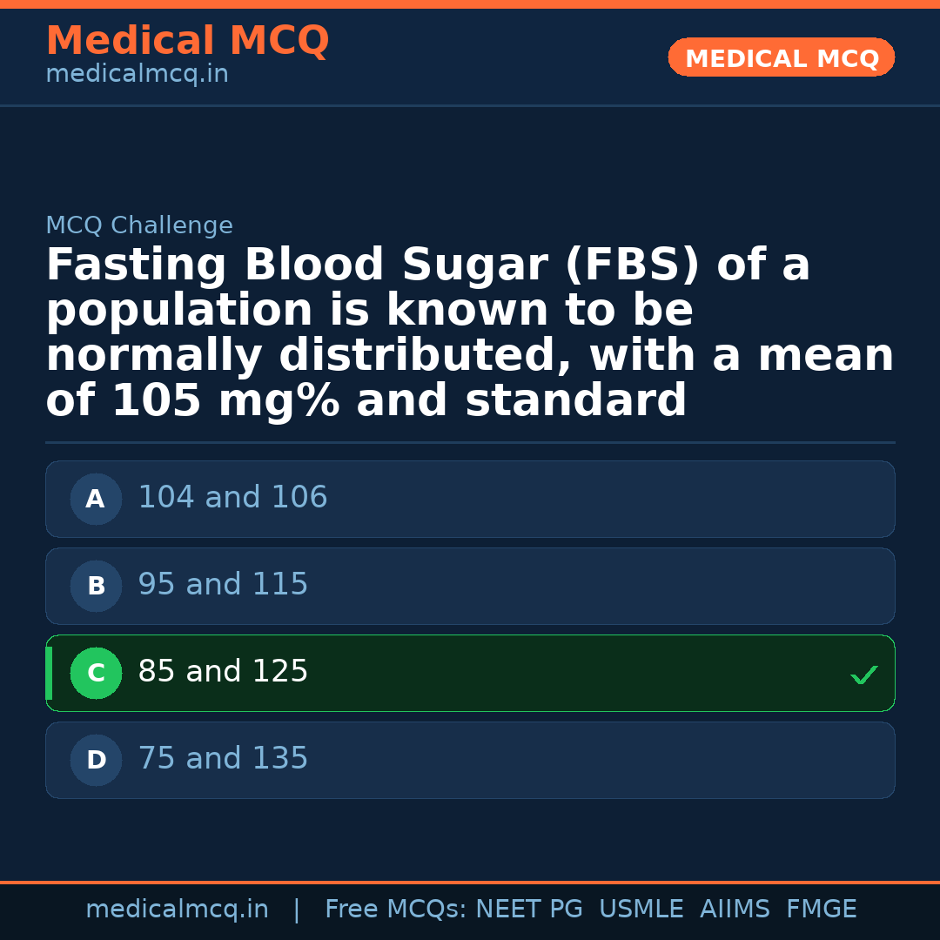Select the letter D circle badge
This screenshot has width=940, height=940.
[96, 761]
